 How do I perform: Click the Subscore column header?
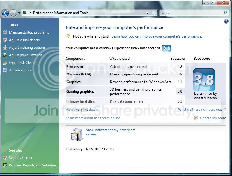tap(178, 59)
